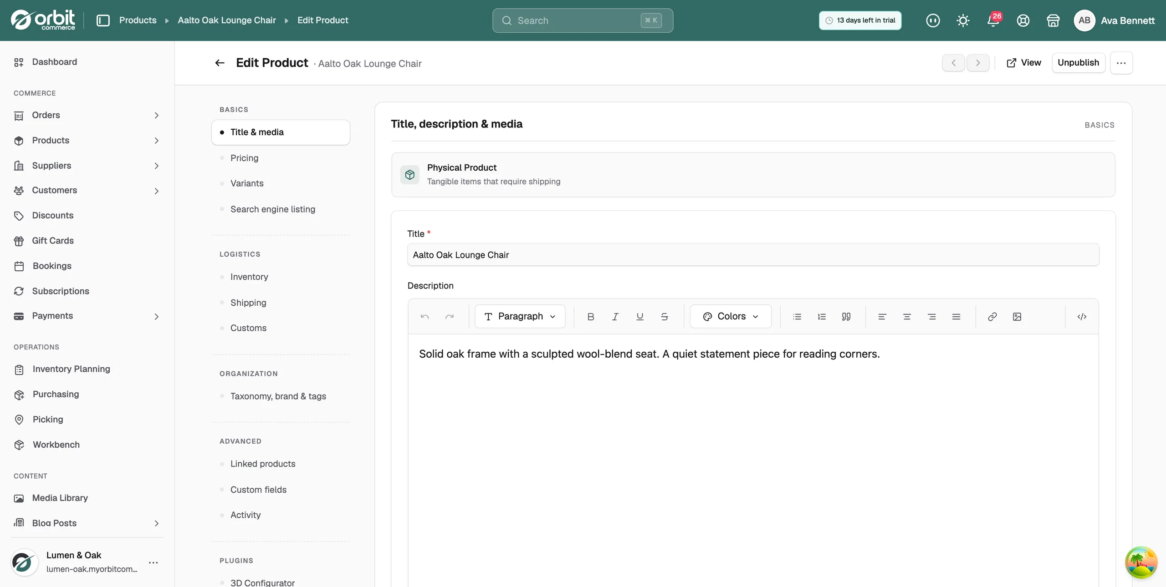Click the floating palm tree widget
The image size is (1166, 587).
click(x=1141, y=562)
